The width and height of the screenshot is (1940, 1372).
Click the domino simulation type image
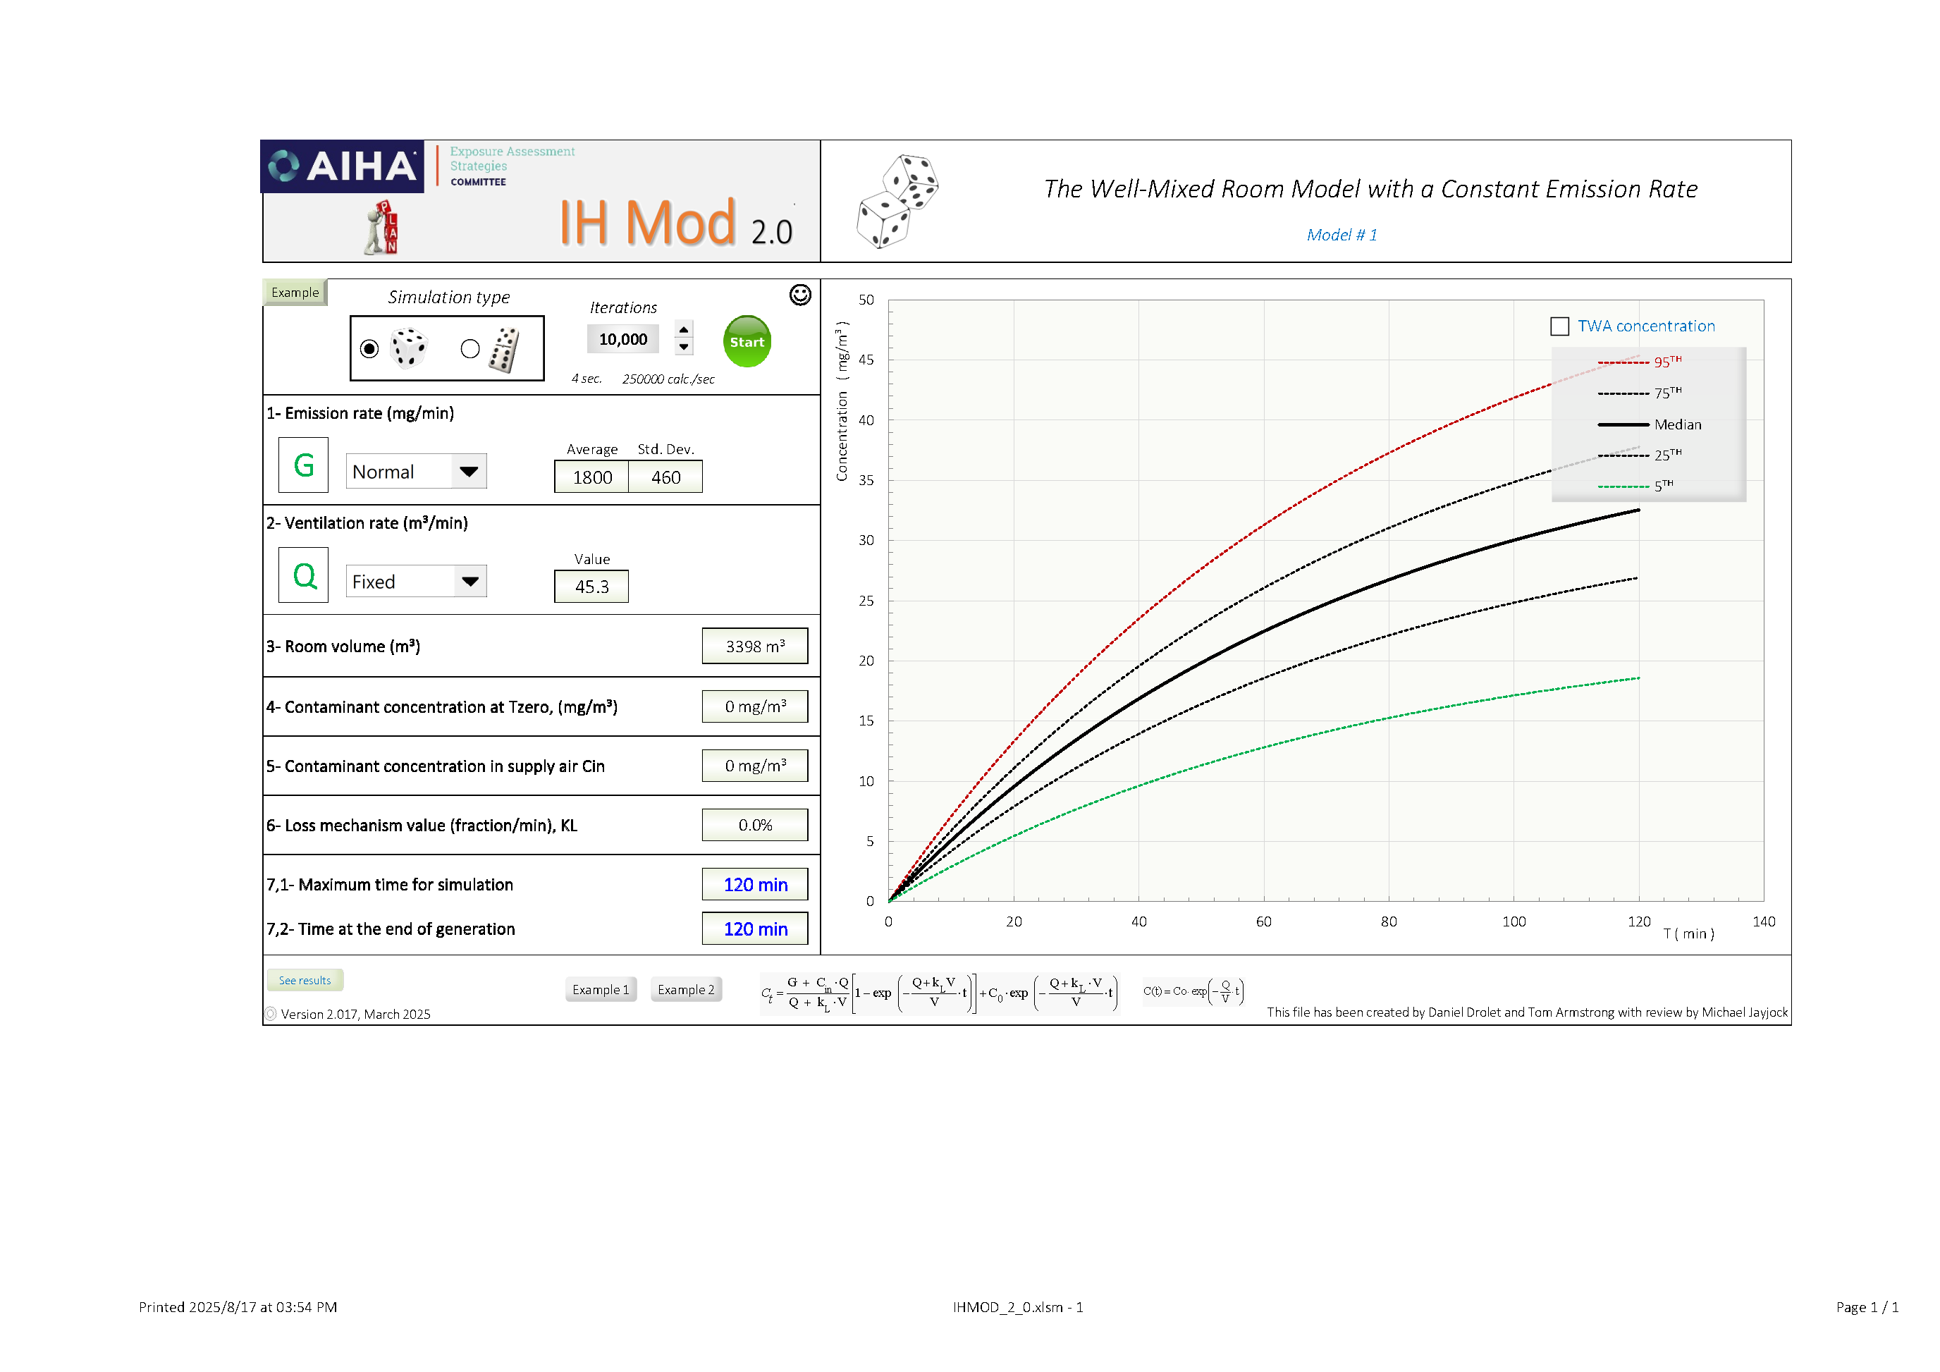[x=505, y=350]
